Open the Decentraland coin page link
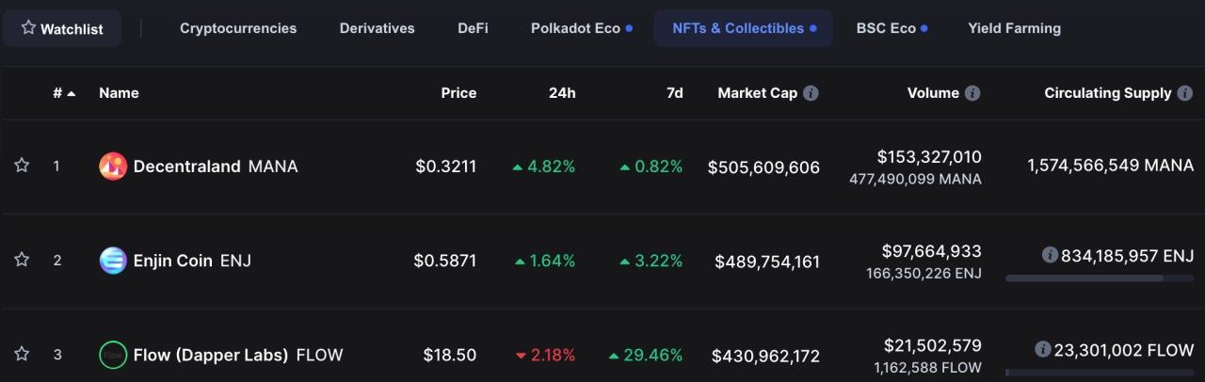Viewport: 1205px width, 382px height. [x=186, y=167]
